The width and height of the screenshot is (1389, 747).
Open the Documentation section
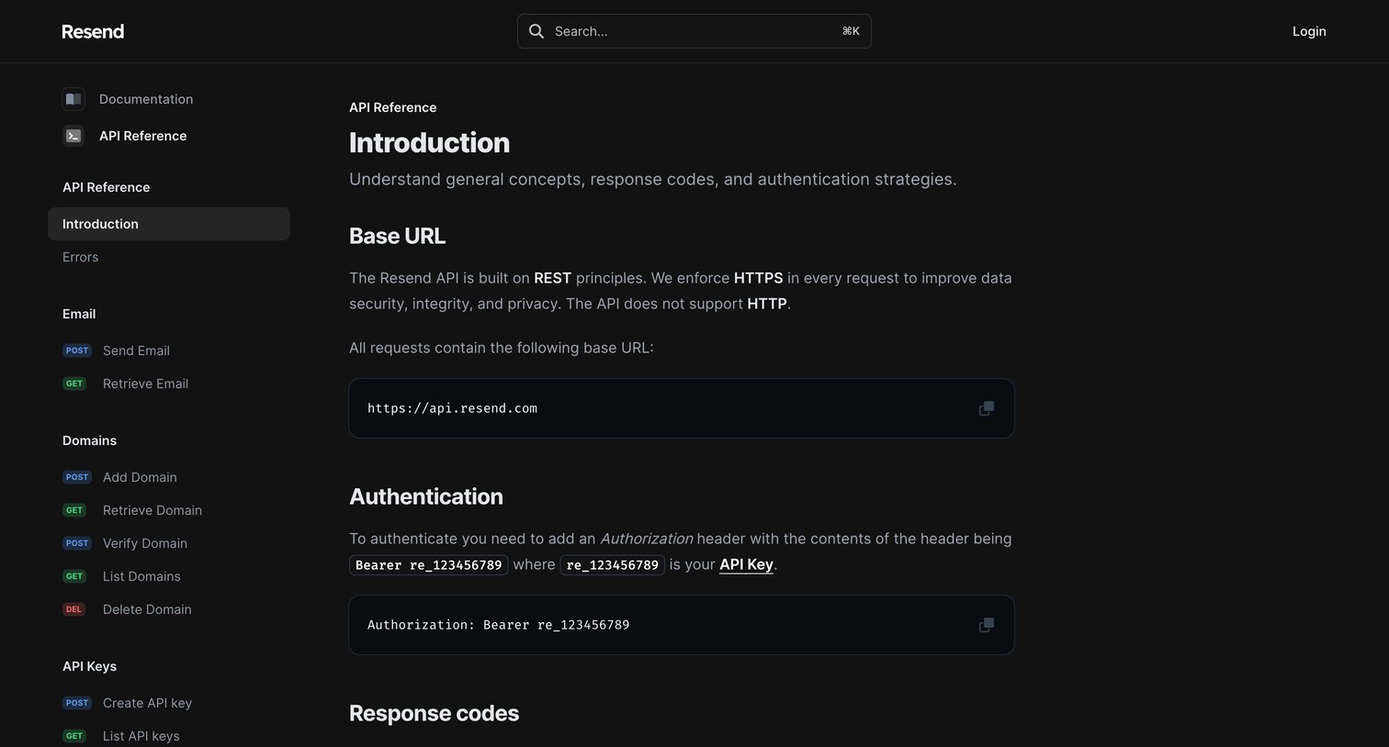pos(146,99)
